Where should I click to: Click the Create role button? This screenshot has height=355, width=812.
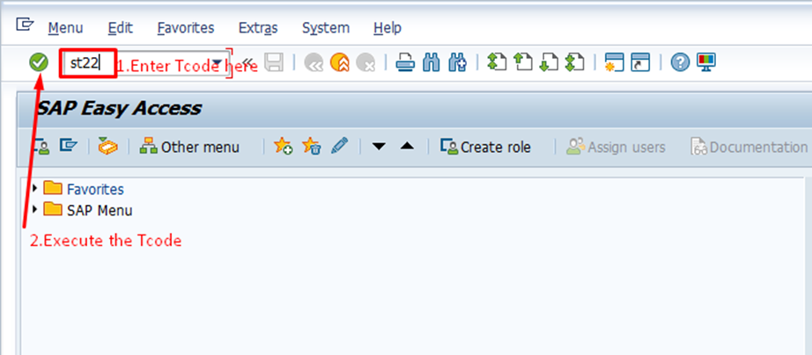(486, 148)
